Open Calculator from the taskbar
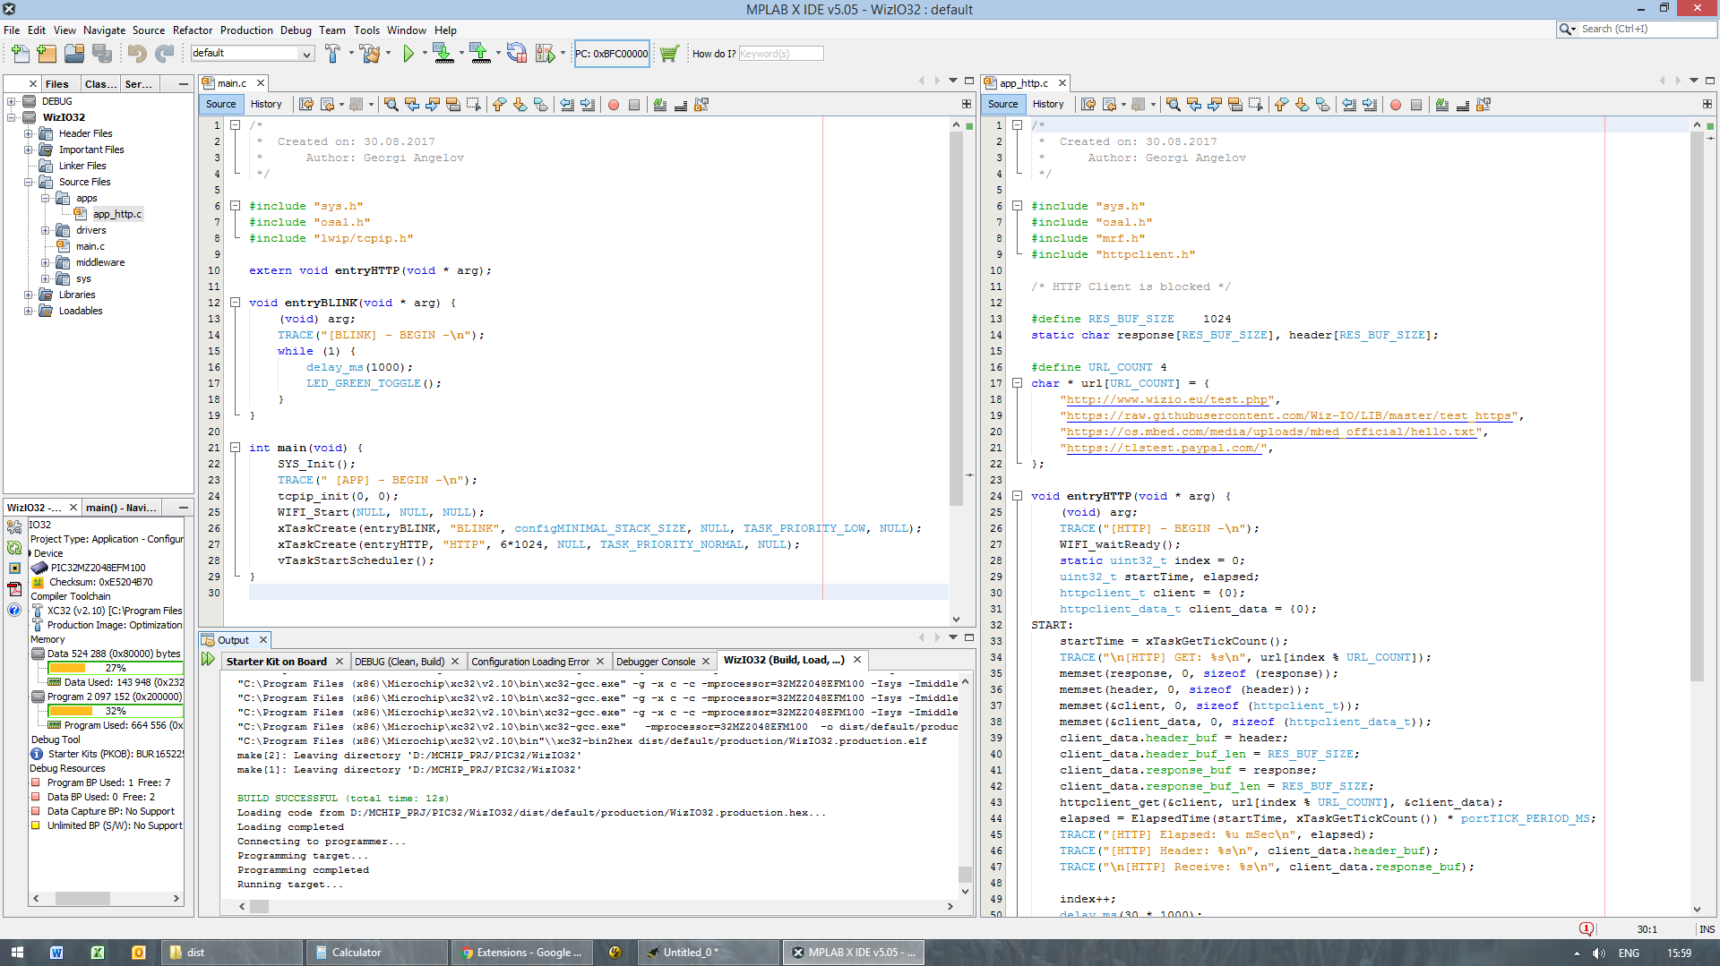The height and width of the screenshot is (966, 1720). [356, 953]
